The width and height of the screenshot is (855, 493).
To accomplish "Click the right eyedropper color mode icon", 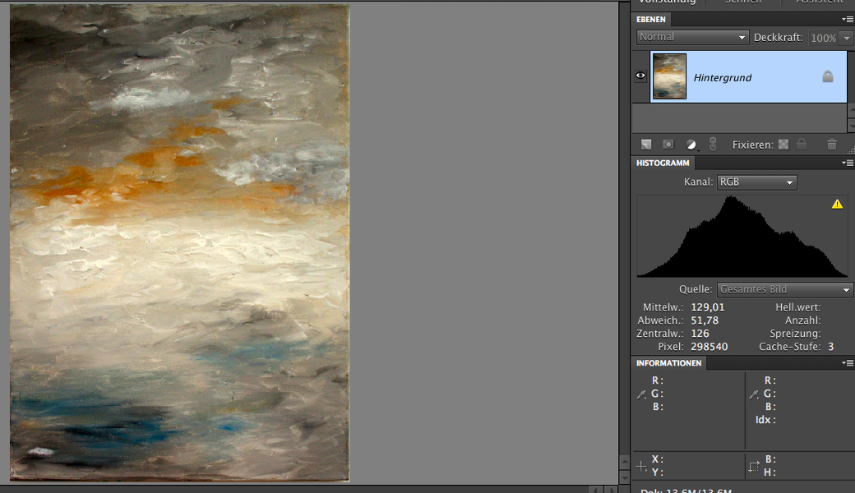I will [754, 394].
